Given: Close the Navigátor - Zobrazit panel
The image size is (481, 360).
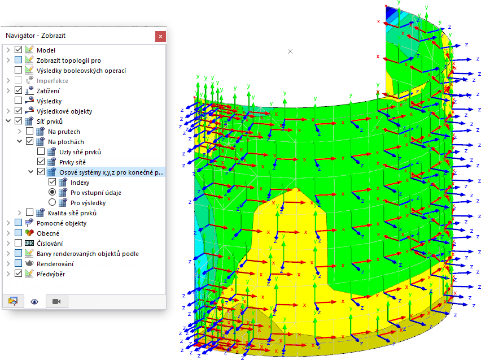Looking at the screenshot, I should click(160, 36).
